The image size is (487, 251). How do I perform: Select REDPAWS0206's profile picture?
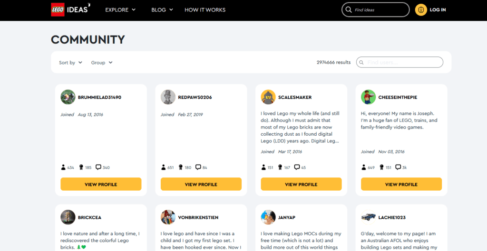[x=168, y=97]
